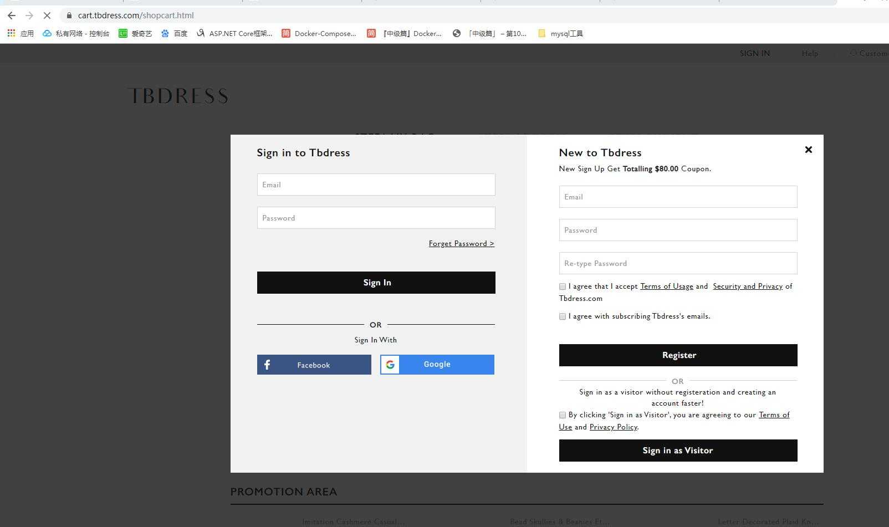Image resolution: width=889 pixels, height=527 pixels.
Task: Go back using the browser back arrow
Action: pyautogui.click(x=12, y=16)
